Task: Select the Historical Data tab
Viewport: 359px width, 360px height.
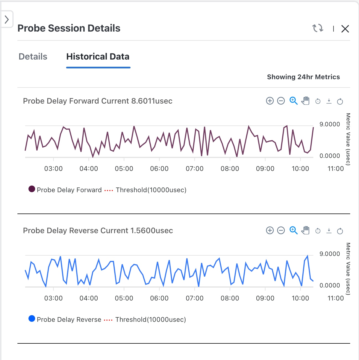Action: (98, 56)
